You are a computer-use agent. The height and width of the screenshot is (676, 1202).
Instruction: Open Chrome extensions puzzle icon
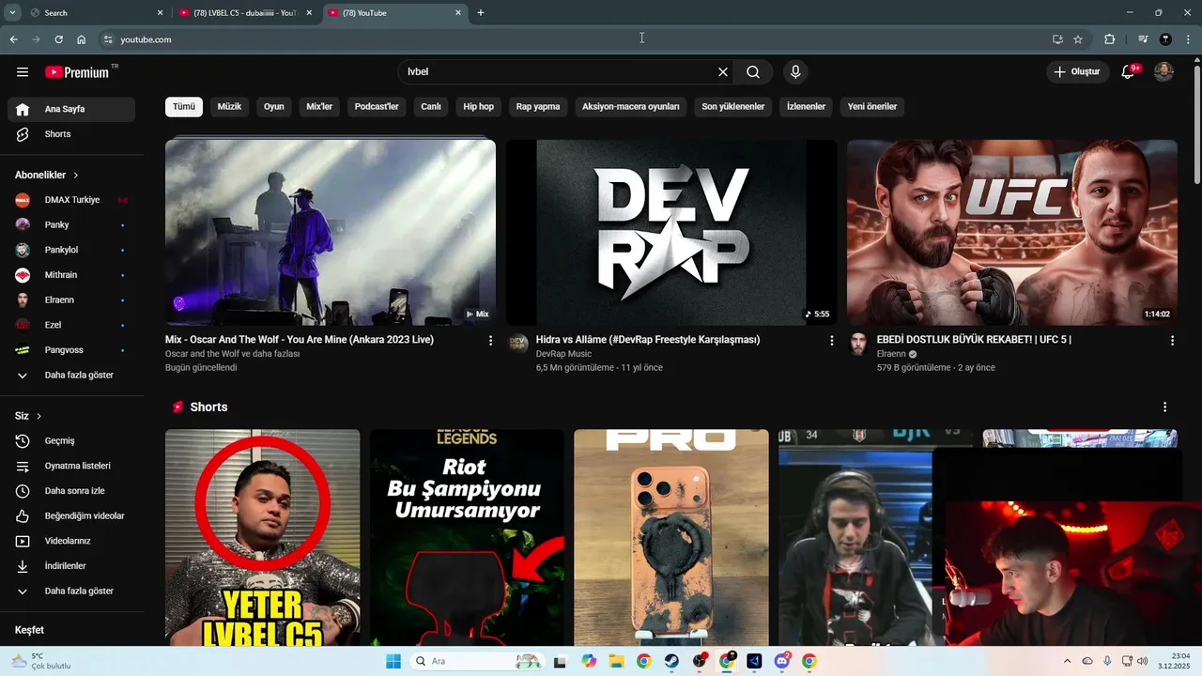tap(1110, 39)
